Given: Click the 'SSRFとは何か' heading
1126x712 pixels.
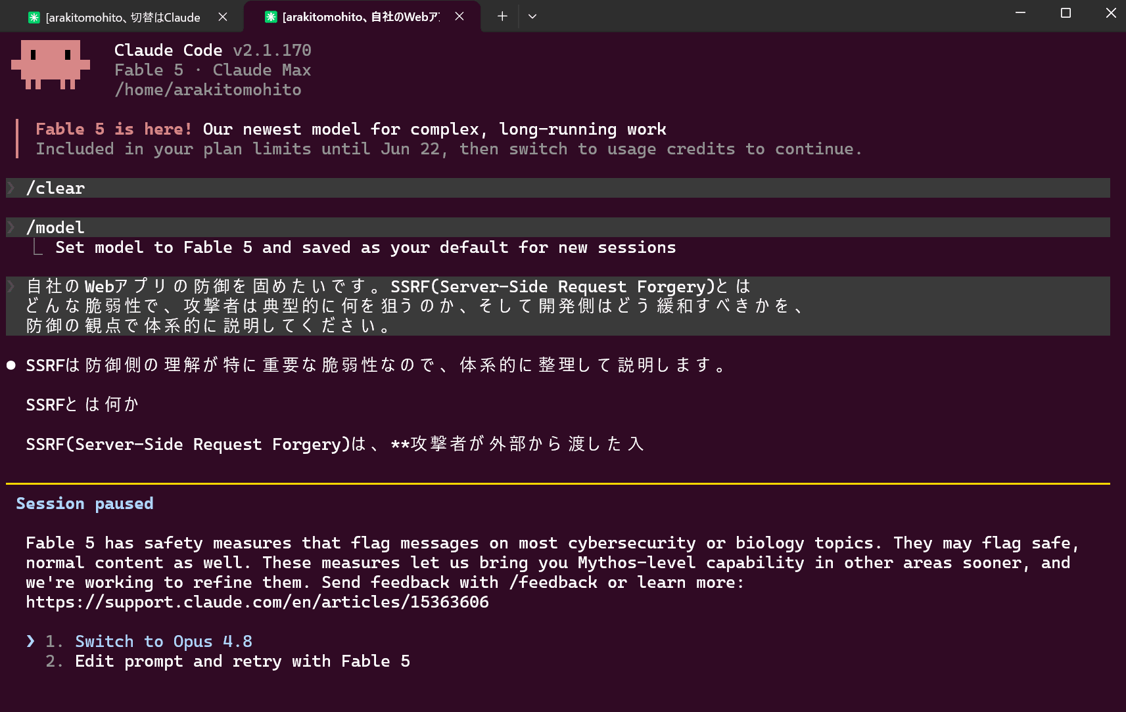Looking at the screenshot, I should tap(82, 405).
